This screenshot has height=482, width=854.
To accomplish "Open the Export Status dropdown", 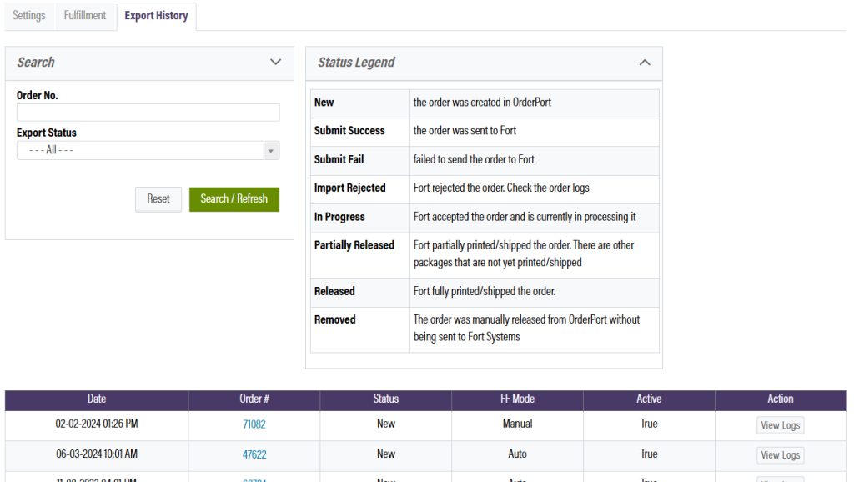I will [148, 151].
